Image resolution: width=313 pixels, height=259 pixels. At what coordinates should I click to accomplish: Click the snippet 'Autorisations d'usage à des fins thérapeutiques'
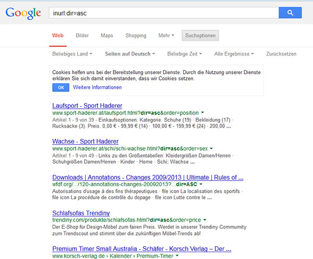pyautogui.click(x=147, y=195)
